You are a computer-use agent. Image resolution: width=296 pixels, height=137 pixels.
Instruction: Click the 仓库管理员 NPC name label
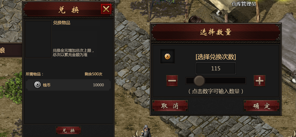(x=244, y=4)
